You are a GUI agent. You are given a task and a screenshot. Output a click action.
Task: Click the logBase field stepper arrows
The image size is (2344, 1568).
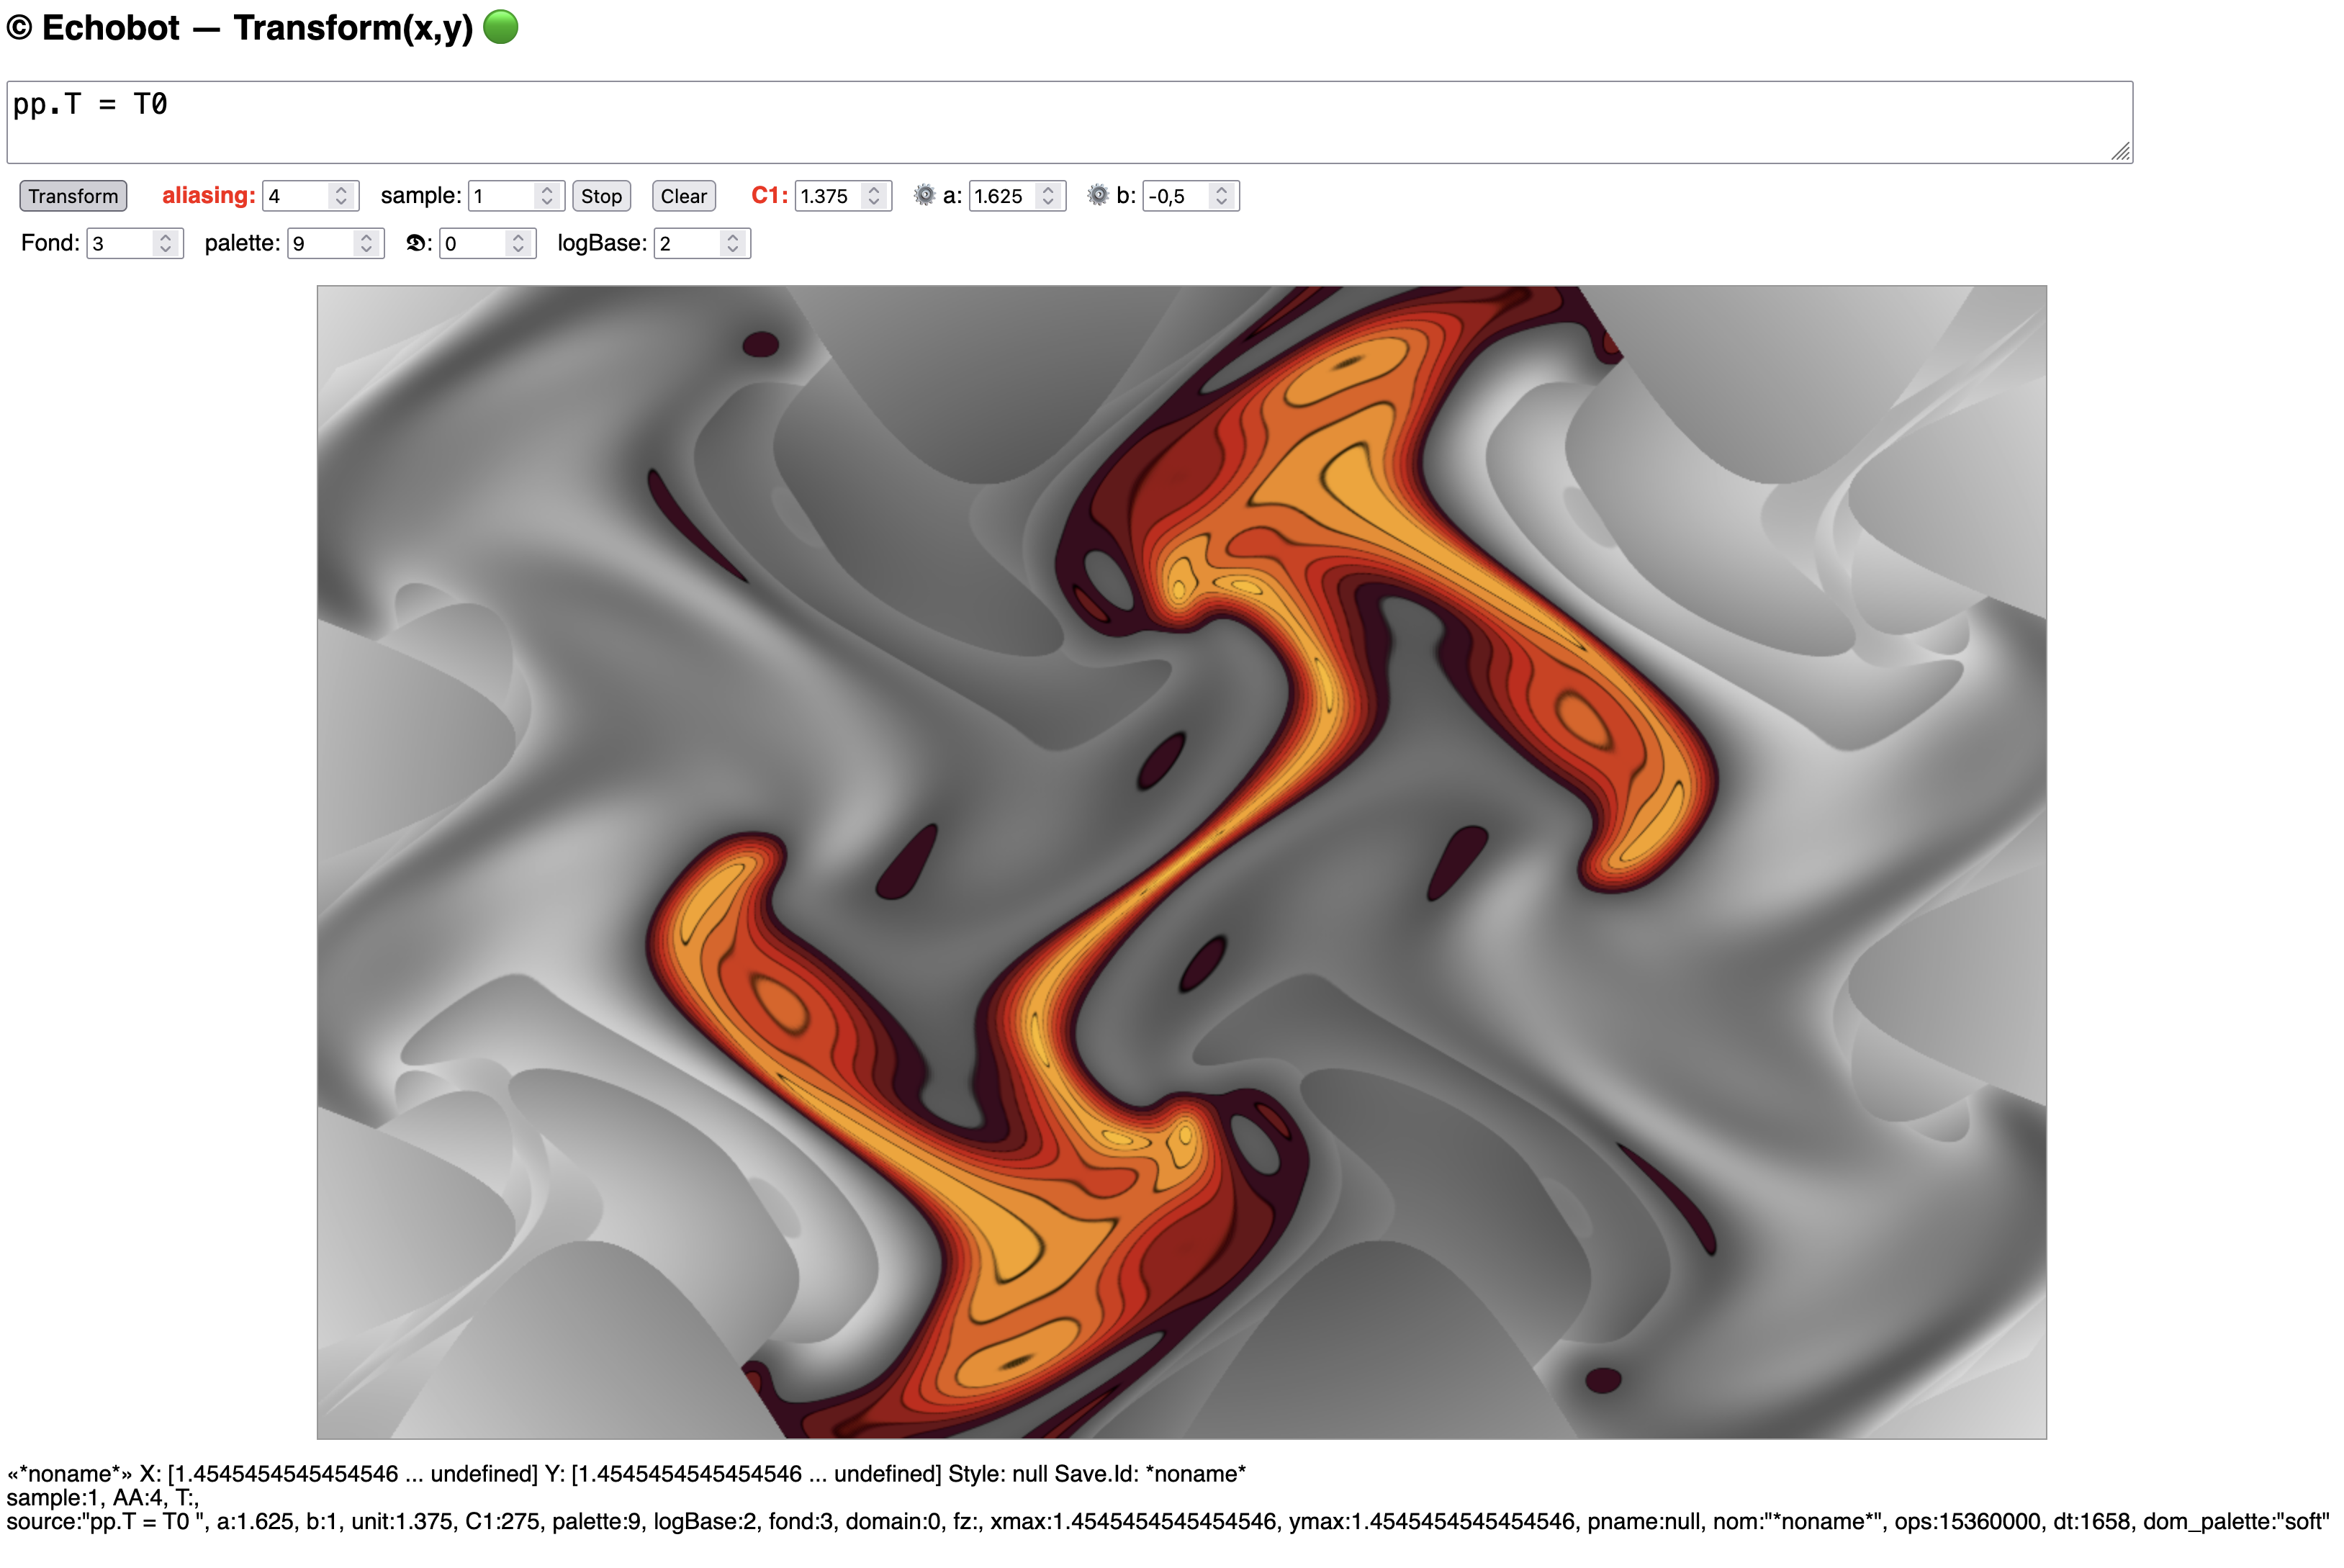pos(733,243)
